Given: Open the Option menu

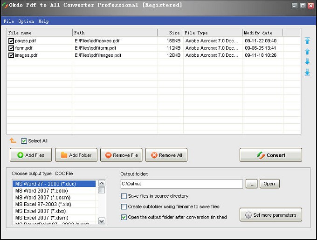Looking at the screenshot, I should click(26, 21).
